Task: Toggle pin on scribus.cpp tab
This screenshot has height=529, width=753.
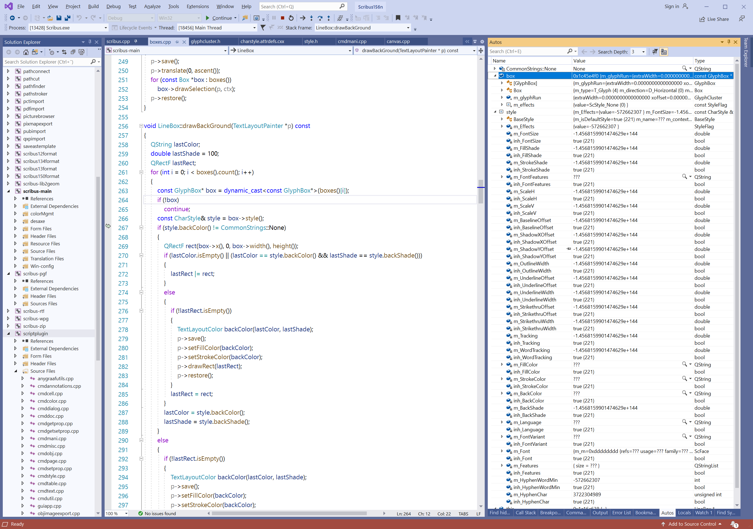Action: tap(135, 41)
